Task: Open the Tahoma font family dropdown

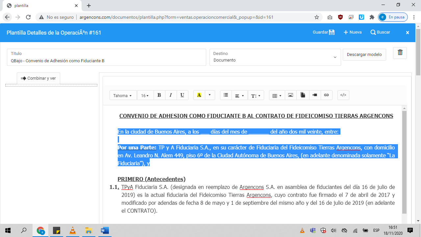Action: [x=123, y=95]
